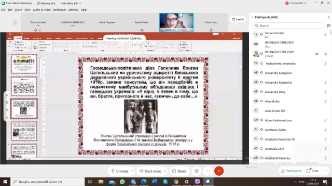
Task: Click the Layout button
Action: pos(238,19)
